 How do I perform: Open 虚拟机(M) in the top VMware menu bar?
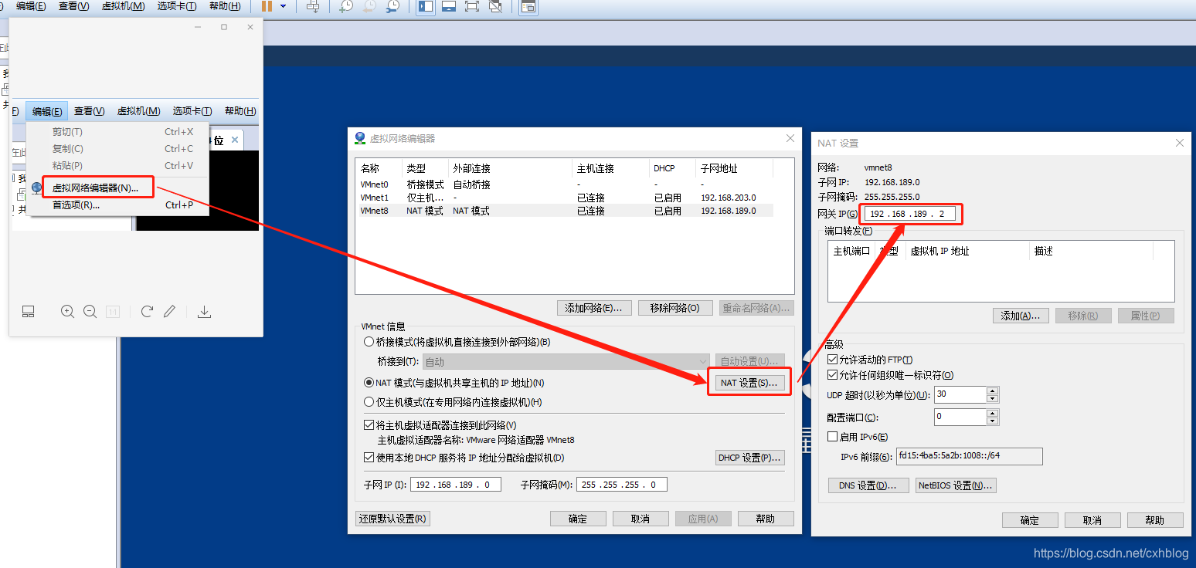[x=123, y=6]
